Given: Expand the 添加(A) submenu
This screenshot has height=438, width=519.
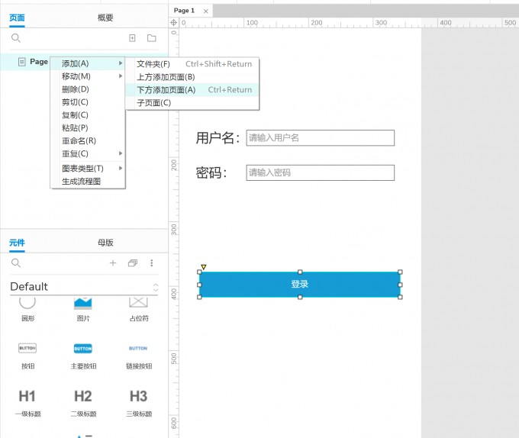Looking at the screenshot, I should (x=88, y=63).
